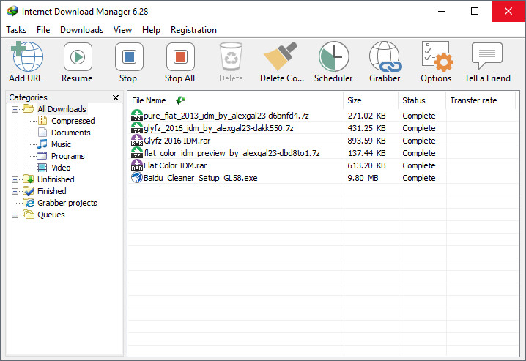526x361 pixels.
Task: Open the Registration menu
Action: click(193, 30)
